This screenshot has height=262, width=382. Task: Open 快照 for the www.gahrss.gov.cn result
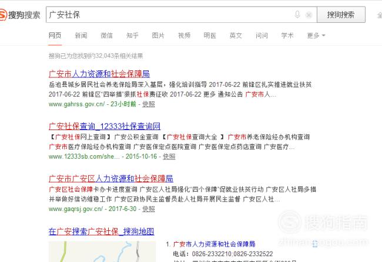click(149, 104)
